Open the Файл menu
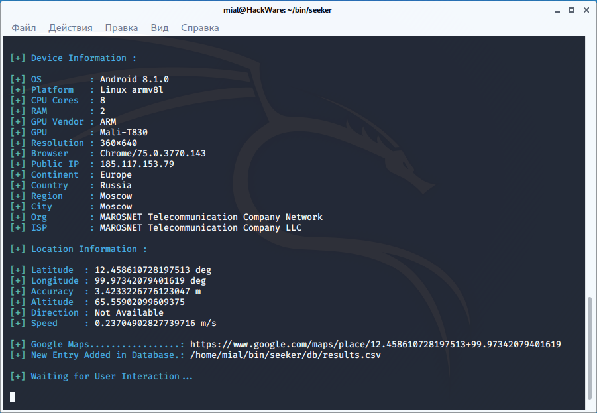 click(23, 28)
